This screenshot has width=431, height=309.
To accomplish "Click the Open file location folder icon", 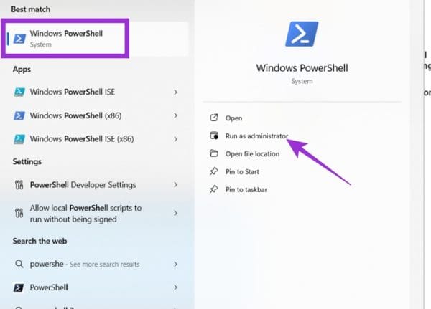I will (214, 153).
